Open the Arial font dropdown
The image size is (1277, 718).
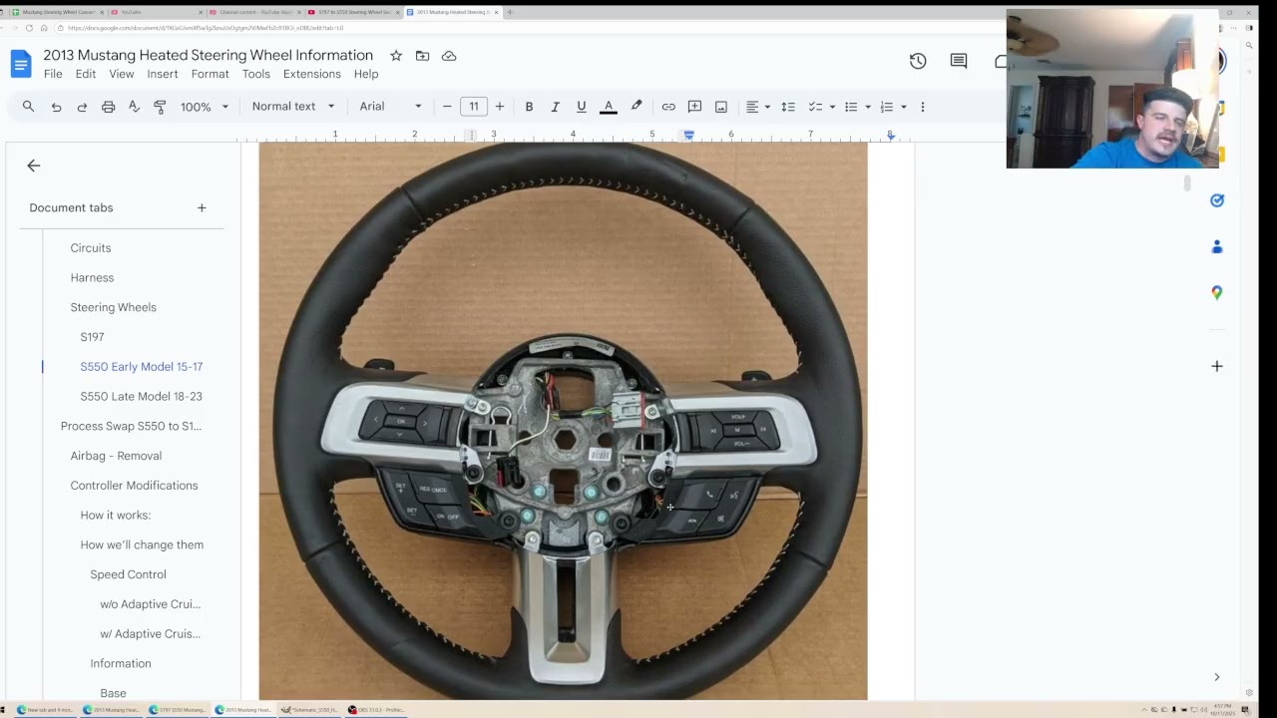point(390,107)
